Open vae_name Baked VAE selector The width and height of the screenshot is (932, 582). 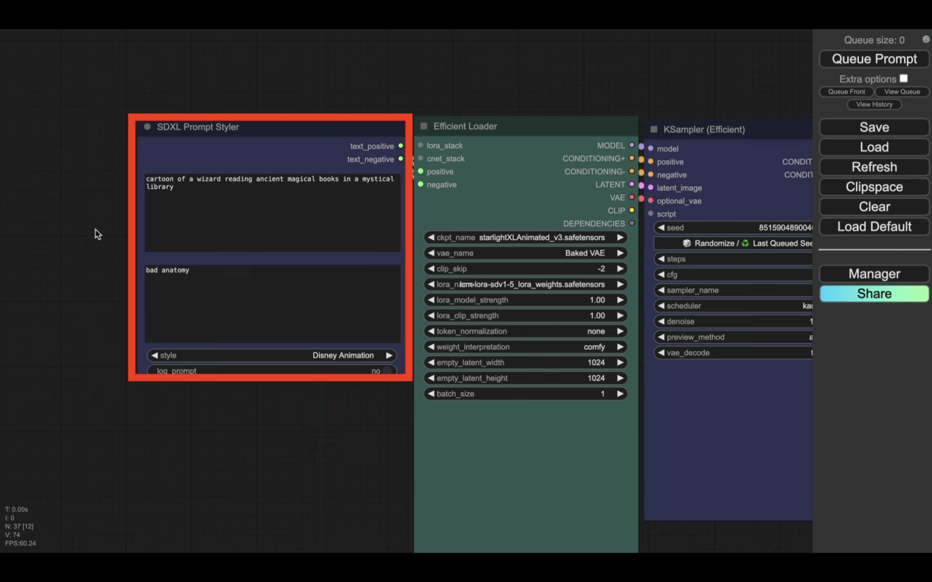click(x=526, y=253)
